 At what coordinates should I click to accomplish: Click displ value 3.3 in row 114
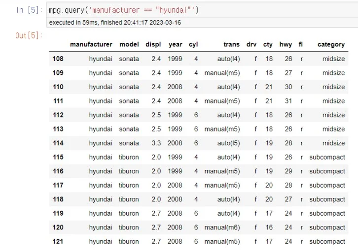[156, 143]
